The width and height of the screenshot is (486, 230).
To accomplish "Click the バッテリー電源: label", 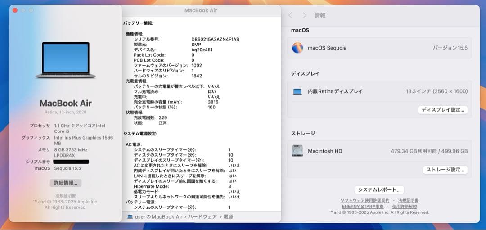I will coord(138,202).
